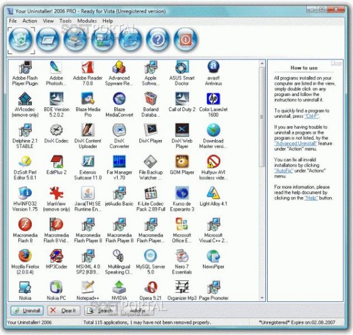This screenshot has height=335, width=353.
Task: Click the Internet Explorer toolbar icon
Action: 131,40
